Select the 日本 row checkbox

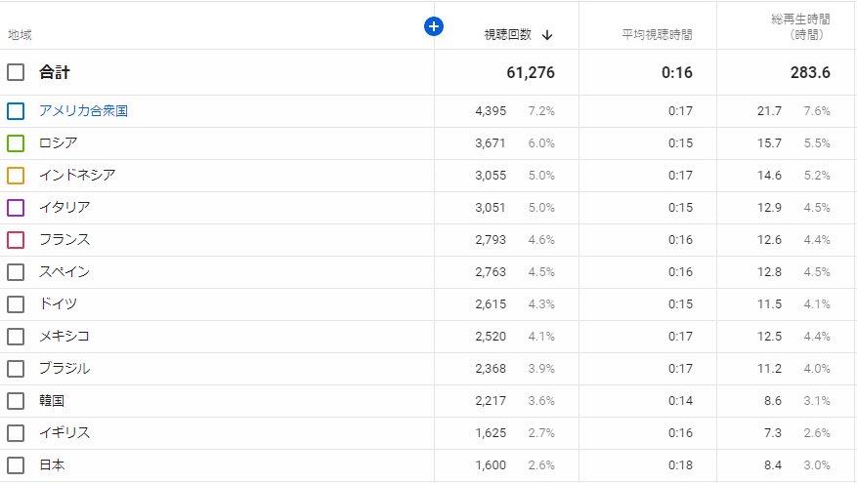point(16,465)
